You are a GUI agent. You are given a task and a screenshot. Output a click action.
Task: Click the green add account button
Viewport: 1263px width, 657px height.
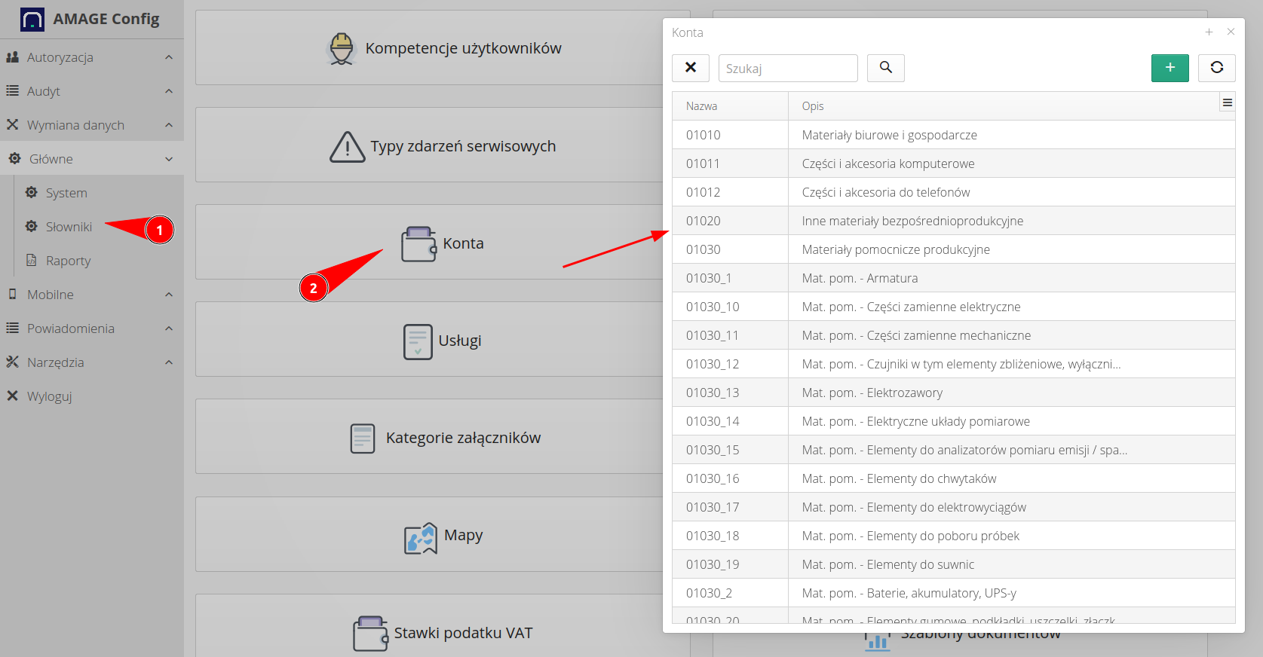tap(1170, 68)
